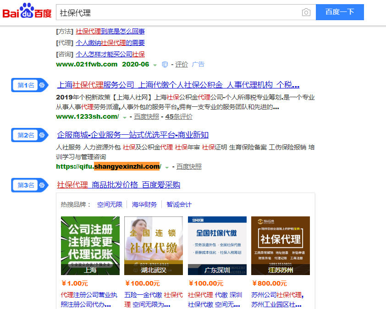
Task: Open result 上海社保代理服务公司 title
Action: point(178,85)
